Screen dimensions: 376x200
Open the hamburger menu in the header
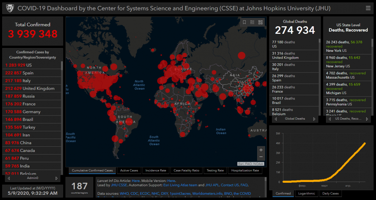[368, 8]
